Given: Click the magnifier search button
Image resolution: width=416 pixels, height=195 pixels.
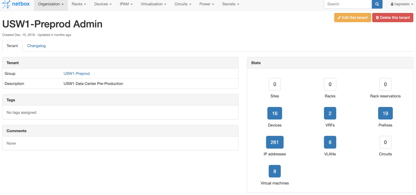Looking at the screenshot, I should (x=377, y=4).
